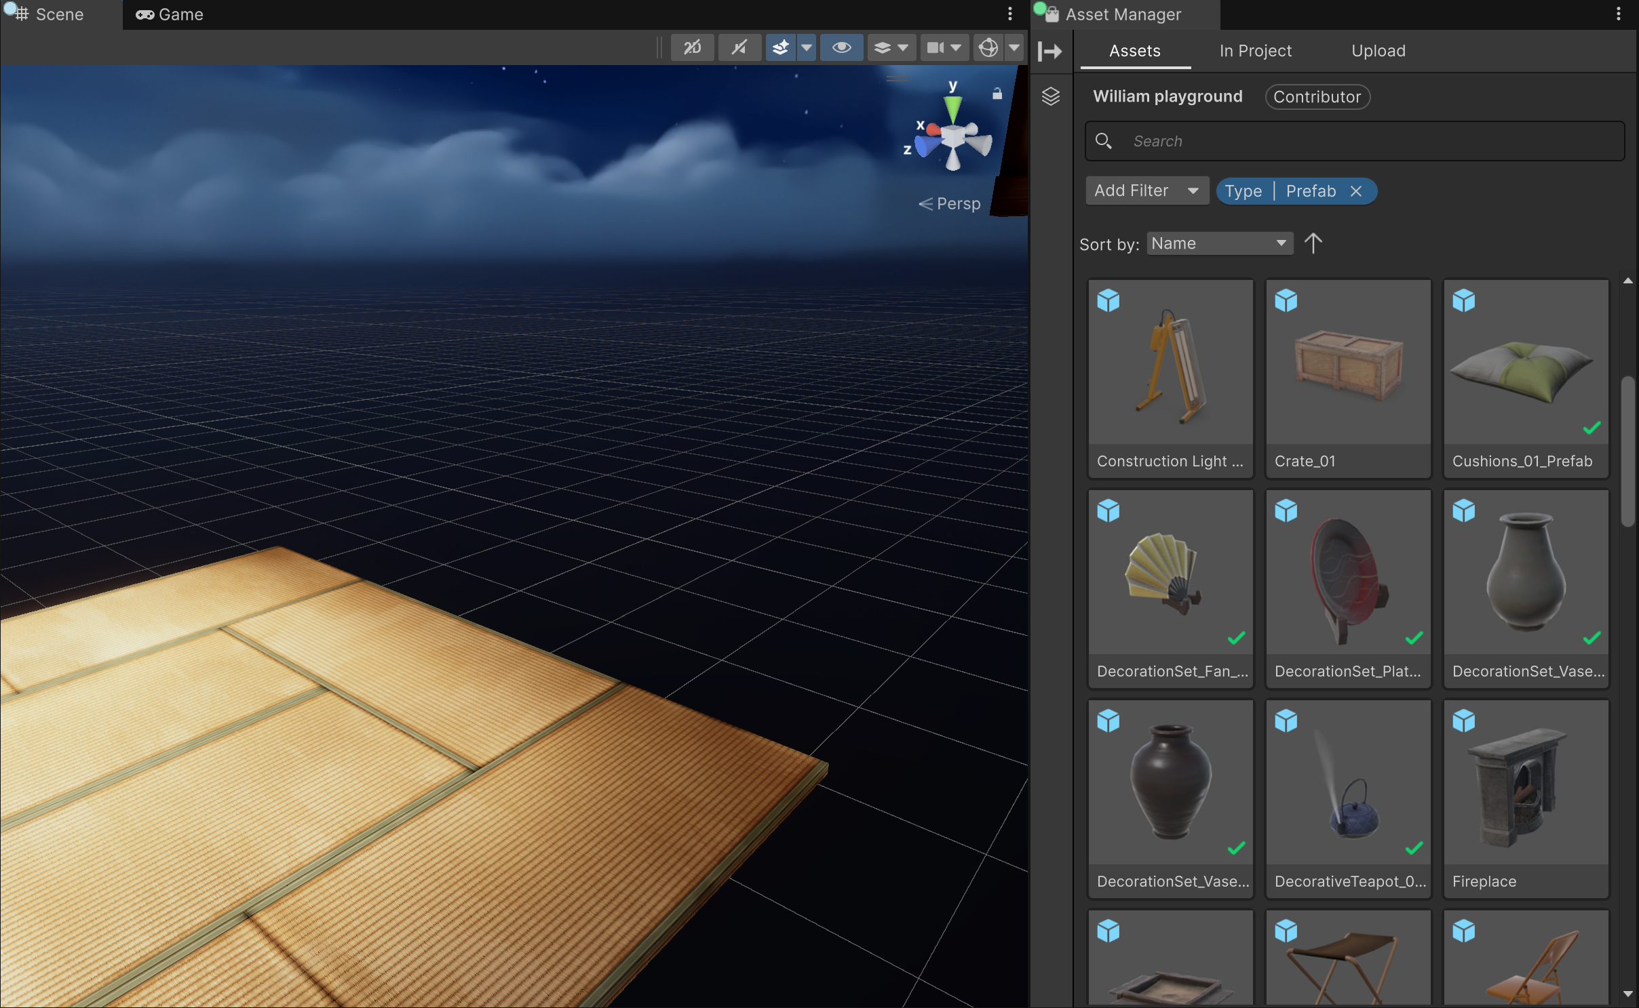Click prefab cube icon on Fireplace card
Image resolution: width=1639 pixels, height=1008 pixels.
click(x=1464, y=721)
